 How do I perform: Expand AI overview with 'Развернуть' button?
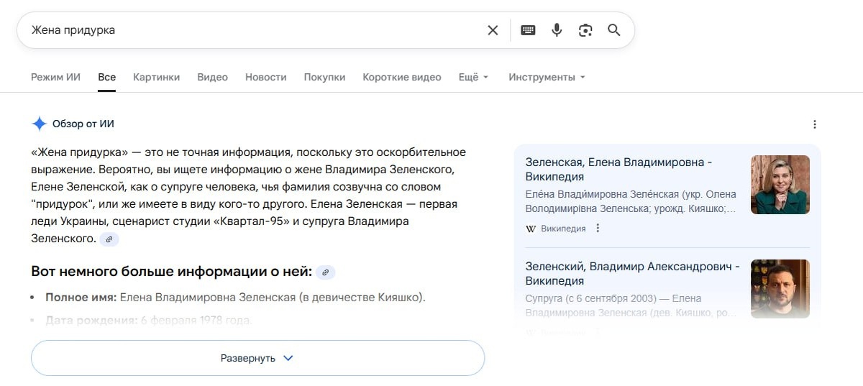point(257,358)
